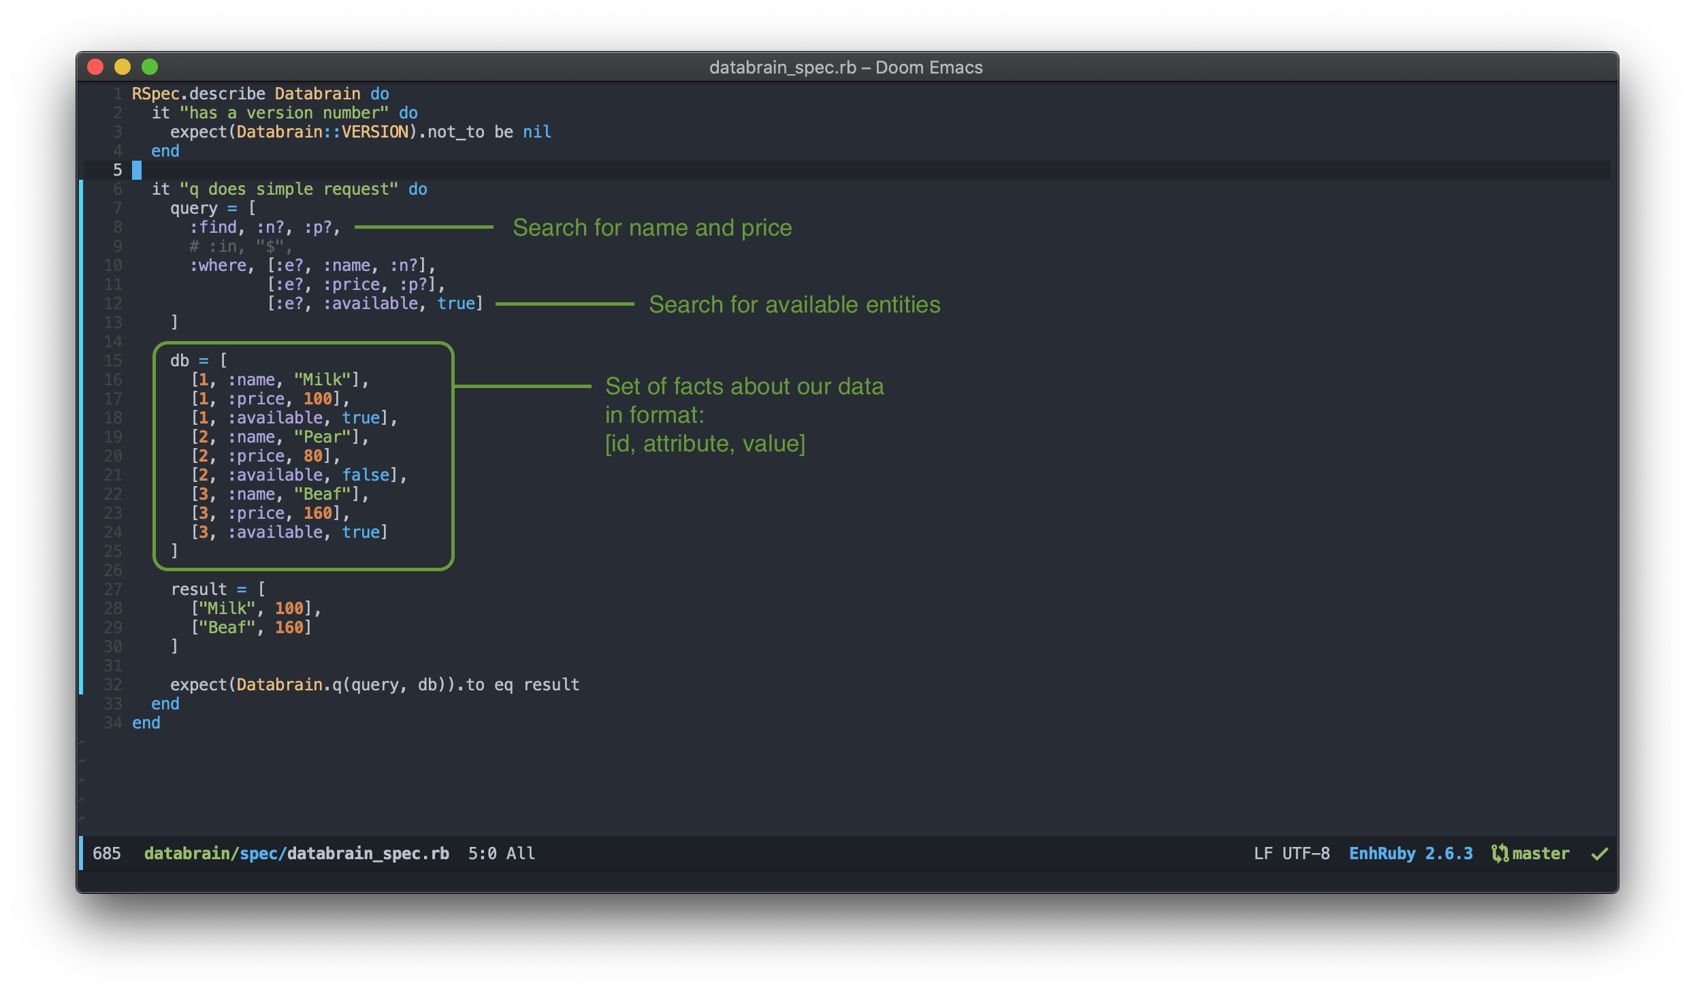The height and width of the screenshot is (994, 1695).
Task: Click the blue git-gutter change bar beside line 20
Action: click(81, 456)
